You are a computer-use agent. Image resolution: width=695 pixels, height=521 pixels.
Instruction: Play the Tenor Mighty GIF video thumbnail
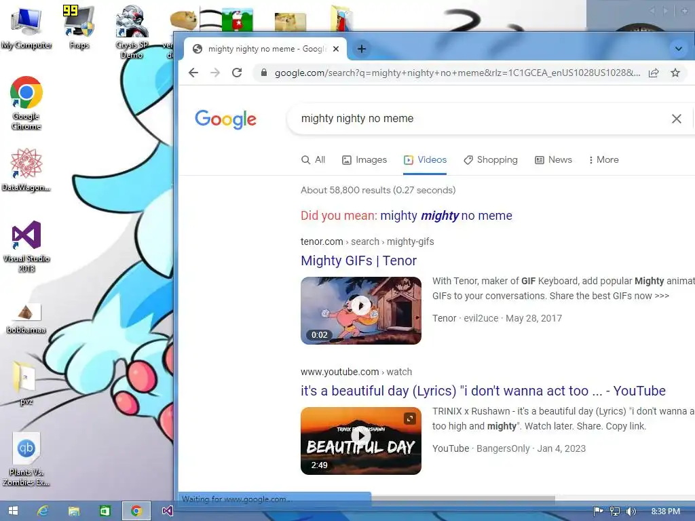pos(361,311)
